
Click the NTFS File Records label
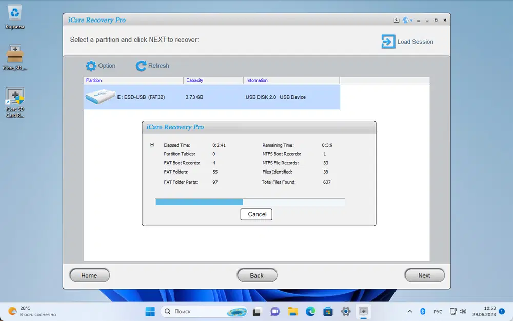point(281,163)
